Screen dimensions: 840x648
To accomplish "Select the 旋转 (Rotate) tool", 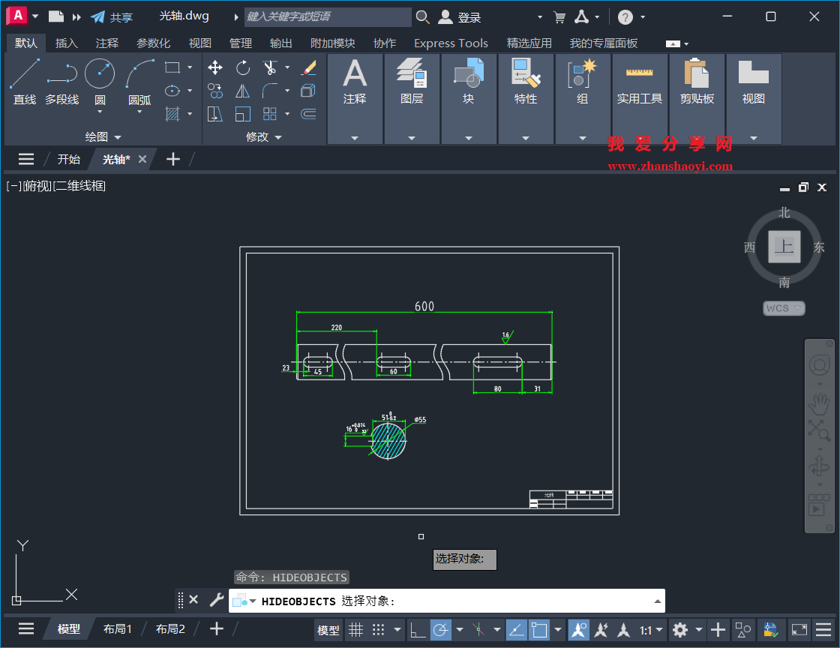I will (242, 68).
